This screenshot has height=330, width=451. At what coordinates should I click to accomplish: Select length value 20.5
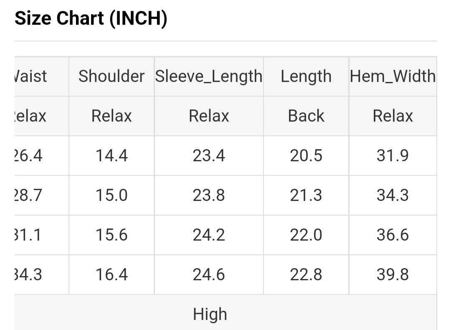tap(306, 156)
